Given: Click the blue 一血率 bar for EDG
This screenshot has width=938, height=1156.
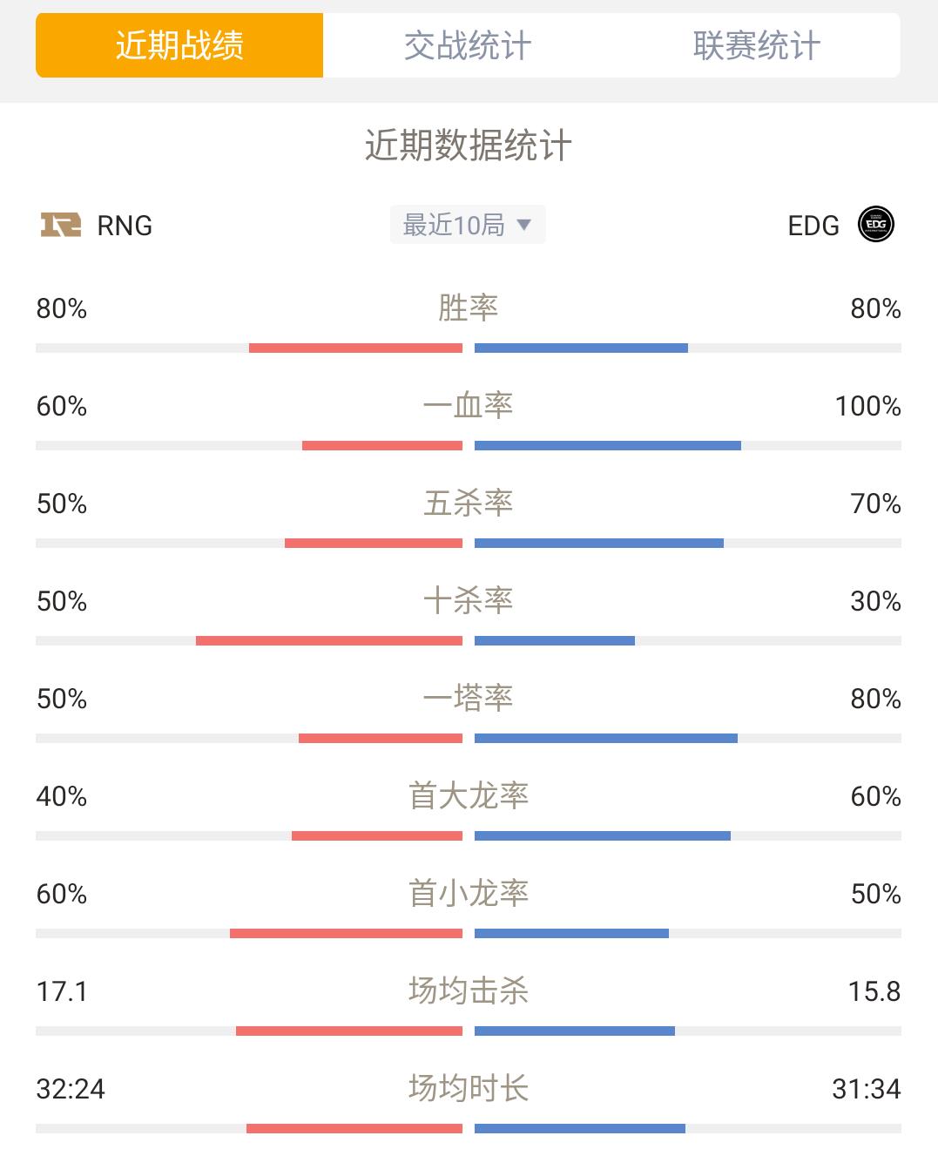Looking at the screenshot, I should pos(608,446).
